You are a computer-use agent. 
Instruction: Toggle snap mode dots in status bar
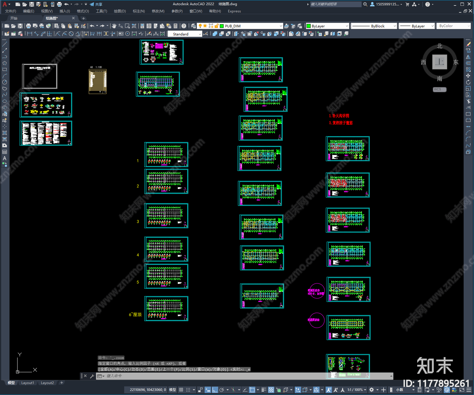point(188,390)
